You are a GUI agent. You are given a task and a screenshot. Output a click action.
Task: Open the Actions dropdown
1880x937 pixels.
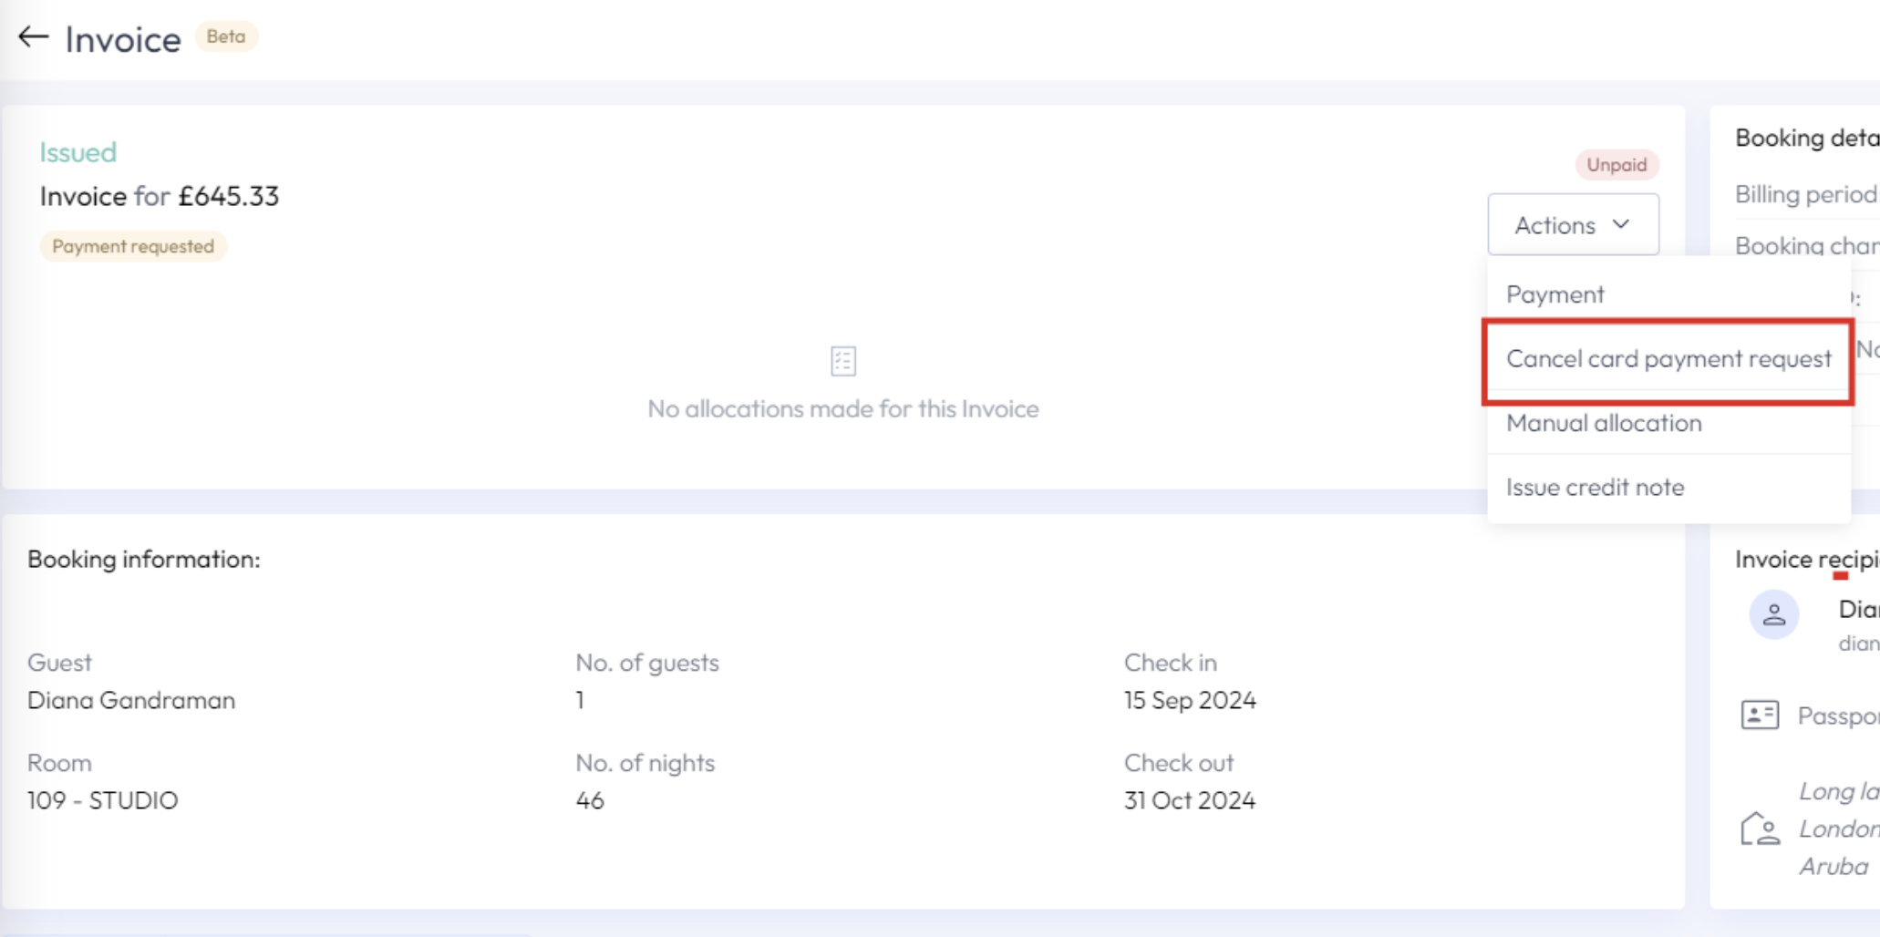point(1573,224)
